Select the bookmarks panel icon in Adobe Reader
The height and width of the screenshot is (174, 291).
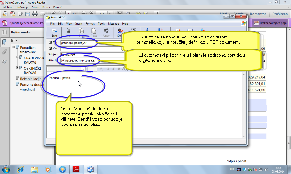click(x=5, y=42)
